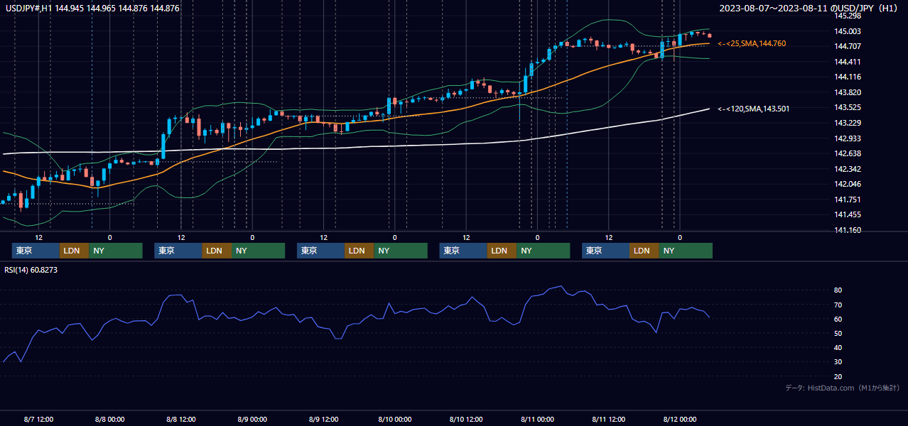
Task: Click the leftmost 東京 session block
Action: click(36, 251)
